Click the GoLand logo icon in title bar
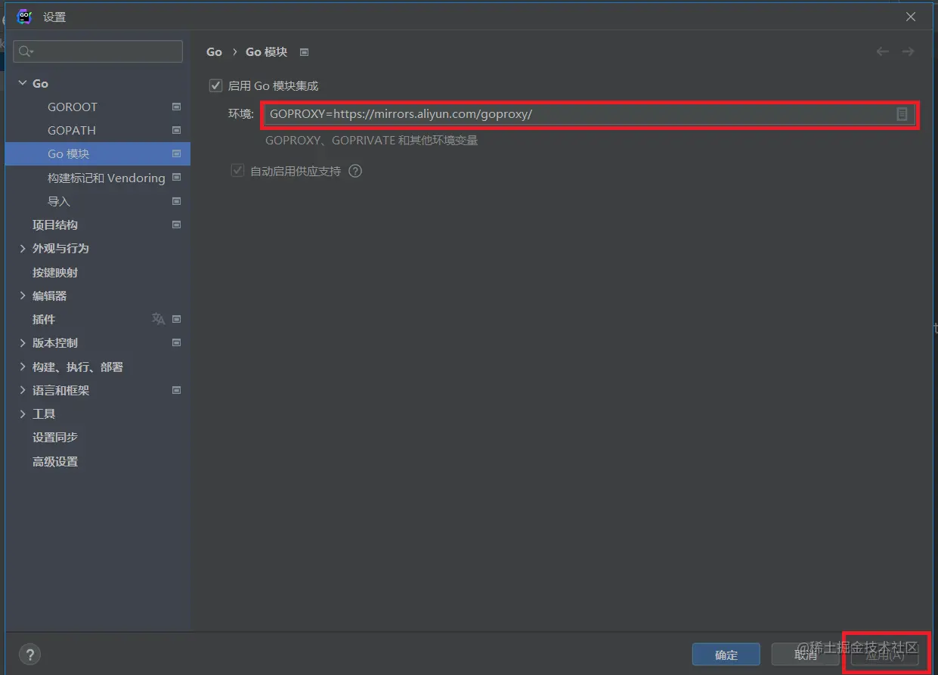The height and width of the screenshot is (675, 938). click(x=24, y=16)
